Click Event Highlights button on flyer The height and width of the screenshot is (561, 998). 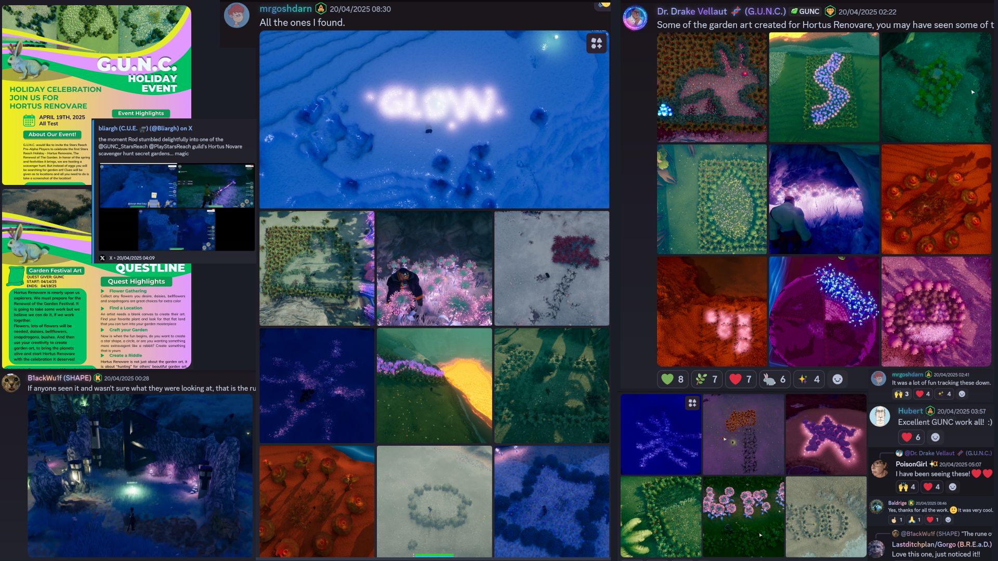pos(140,113)
